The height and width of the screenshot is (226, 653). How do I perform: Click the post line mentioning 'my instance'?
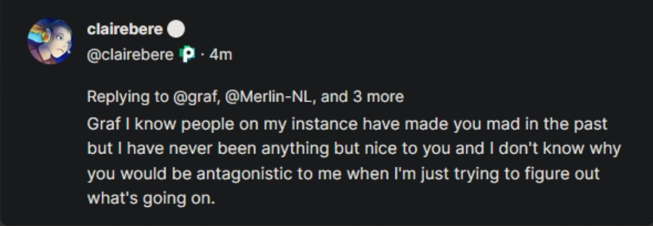[347, 124]
